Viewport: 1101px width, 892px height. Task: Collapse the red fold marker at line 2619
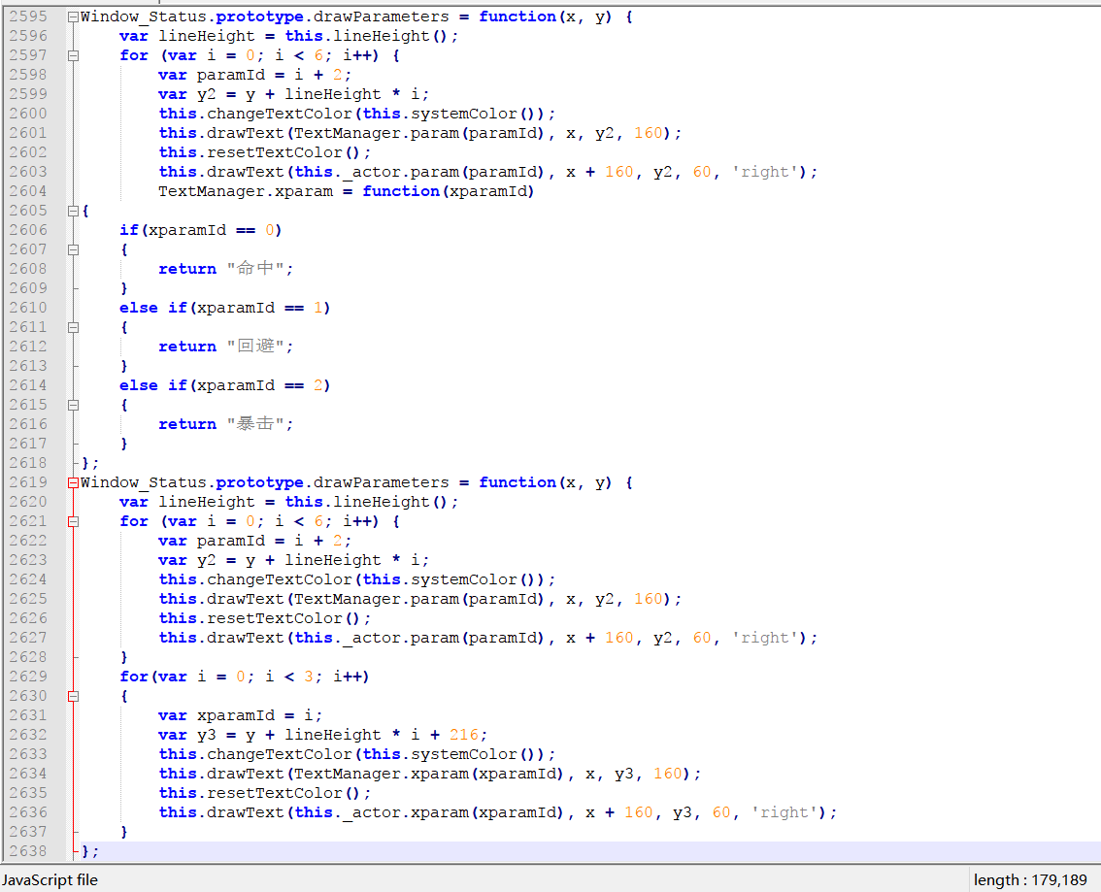pos(73,482)
